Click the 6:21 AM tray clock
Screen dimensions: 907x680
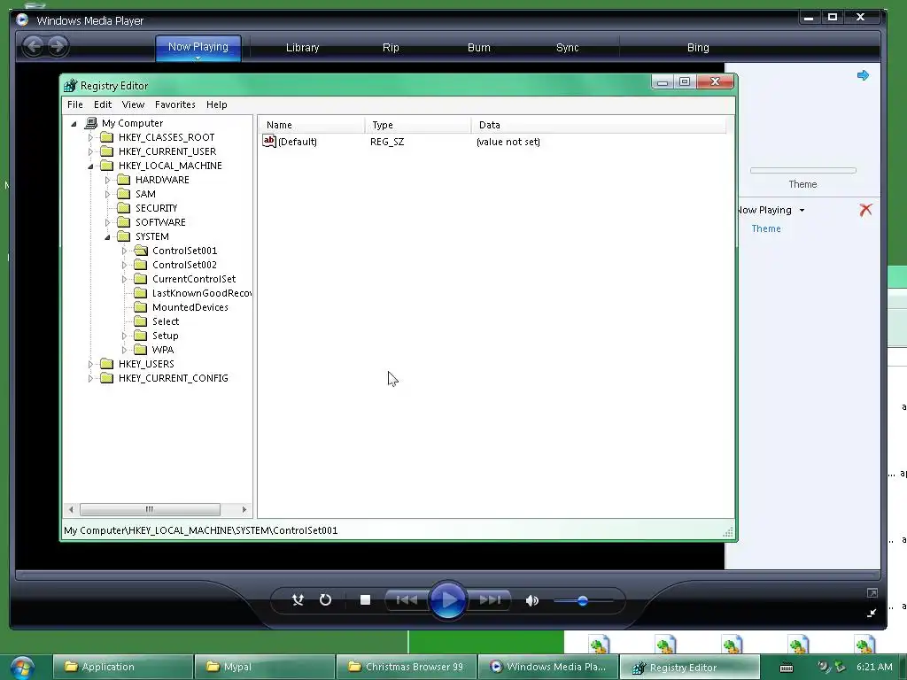[x=874, y=667]
